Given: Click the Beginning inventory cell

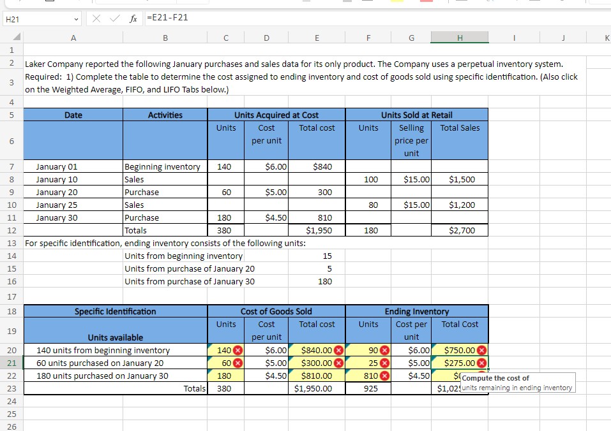Looking at the screenshot, I should 165,166.
